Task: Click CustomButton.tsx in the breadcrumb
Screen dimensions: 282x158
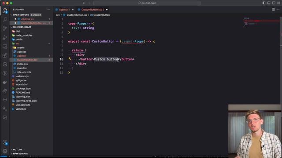Action: pos(77,15)
